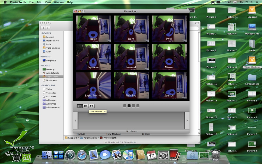This screenshot has height=164, width=262.
Task: Click the volume icon in menu bar
Action: [229, 2]
